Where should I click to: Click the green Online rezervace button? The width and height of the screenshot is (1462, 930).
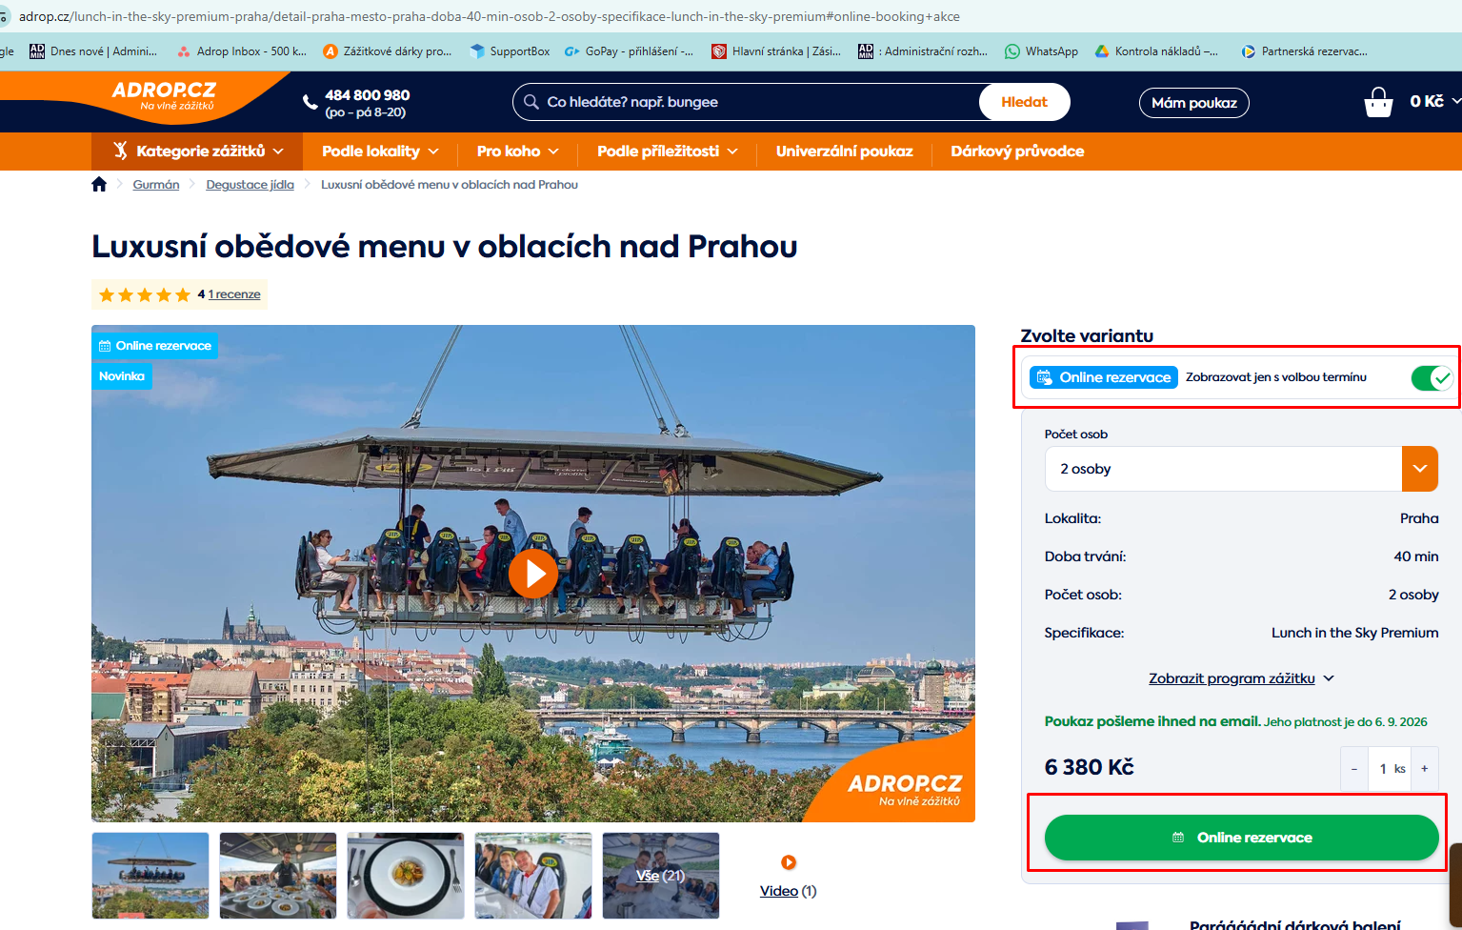pyautogui.click(x=1241, y=838)
